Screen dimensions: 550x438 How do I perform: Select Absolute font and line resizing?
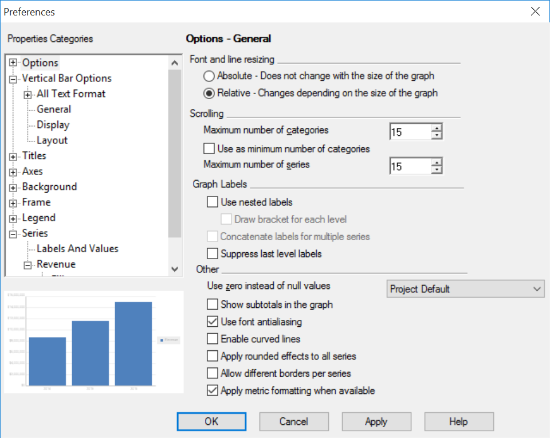209,76
